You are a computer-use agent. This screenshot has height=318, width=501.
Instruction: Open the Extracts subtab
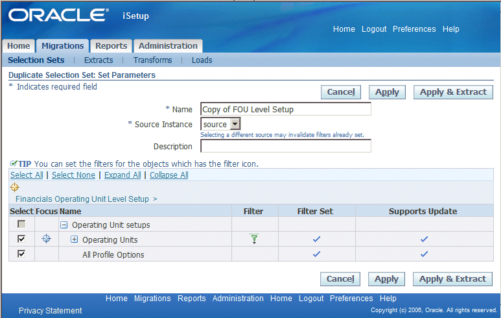coord(99,60)
